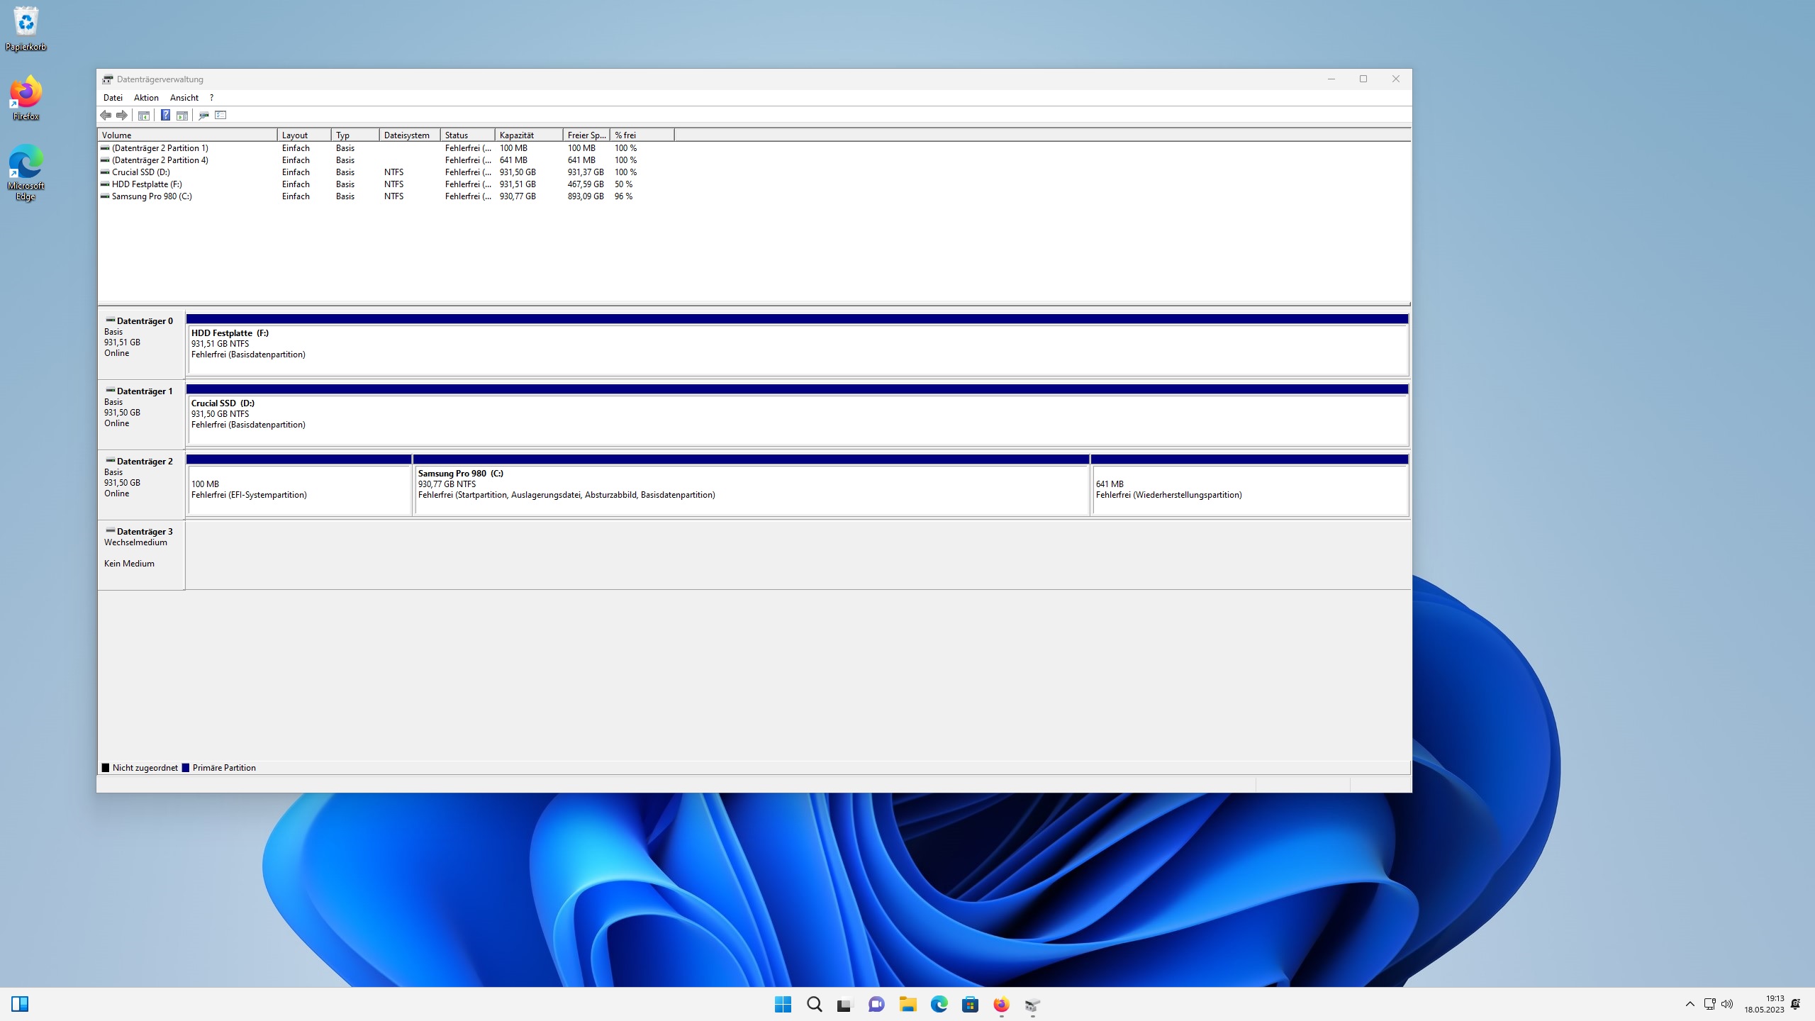Open help via the blue question-mark toolbar icon
The width and height of the screenshot is (1815, 1021).
tap(165, 115)
